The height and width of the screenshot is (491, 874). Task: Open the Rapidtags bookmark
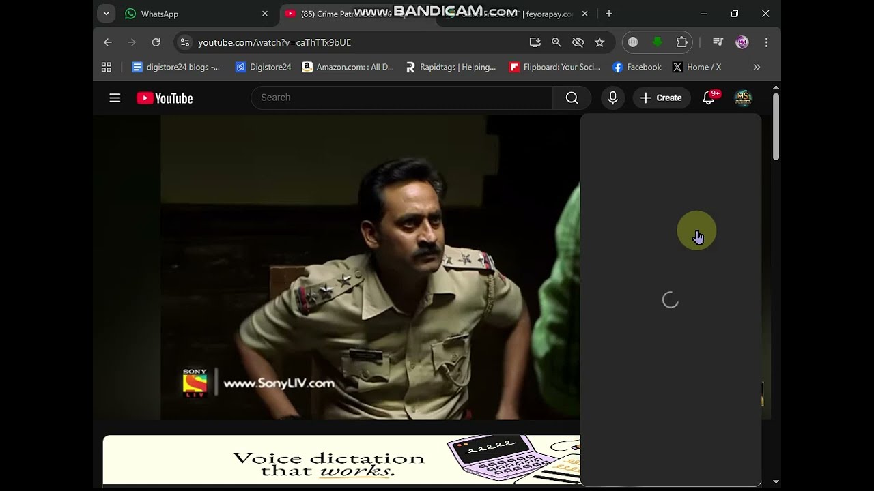451,67
